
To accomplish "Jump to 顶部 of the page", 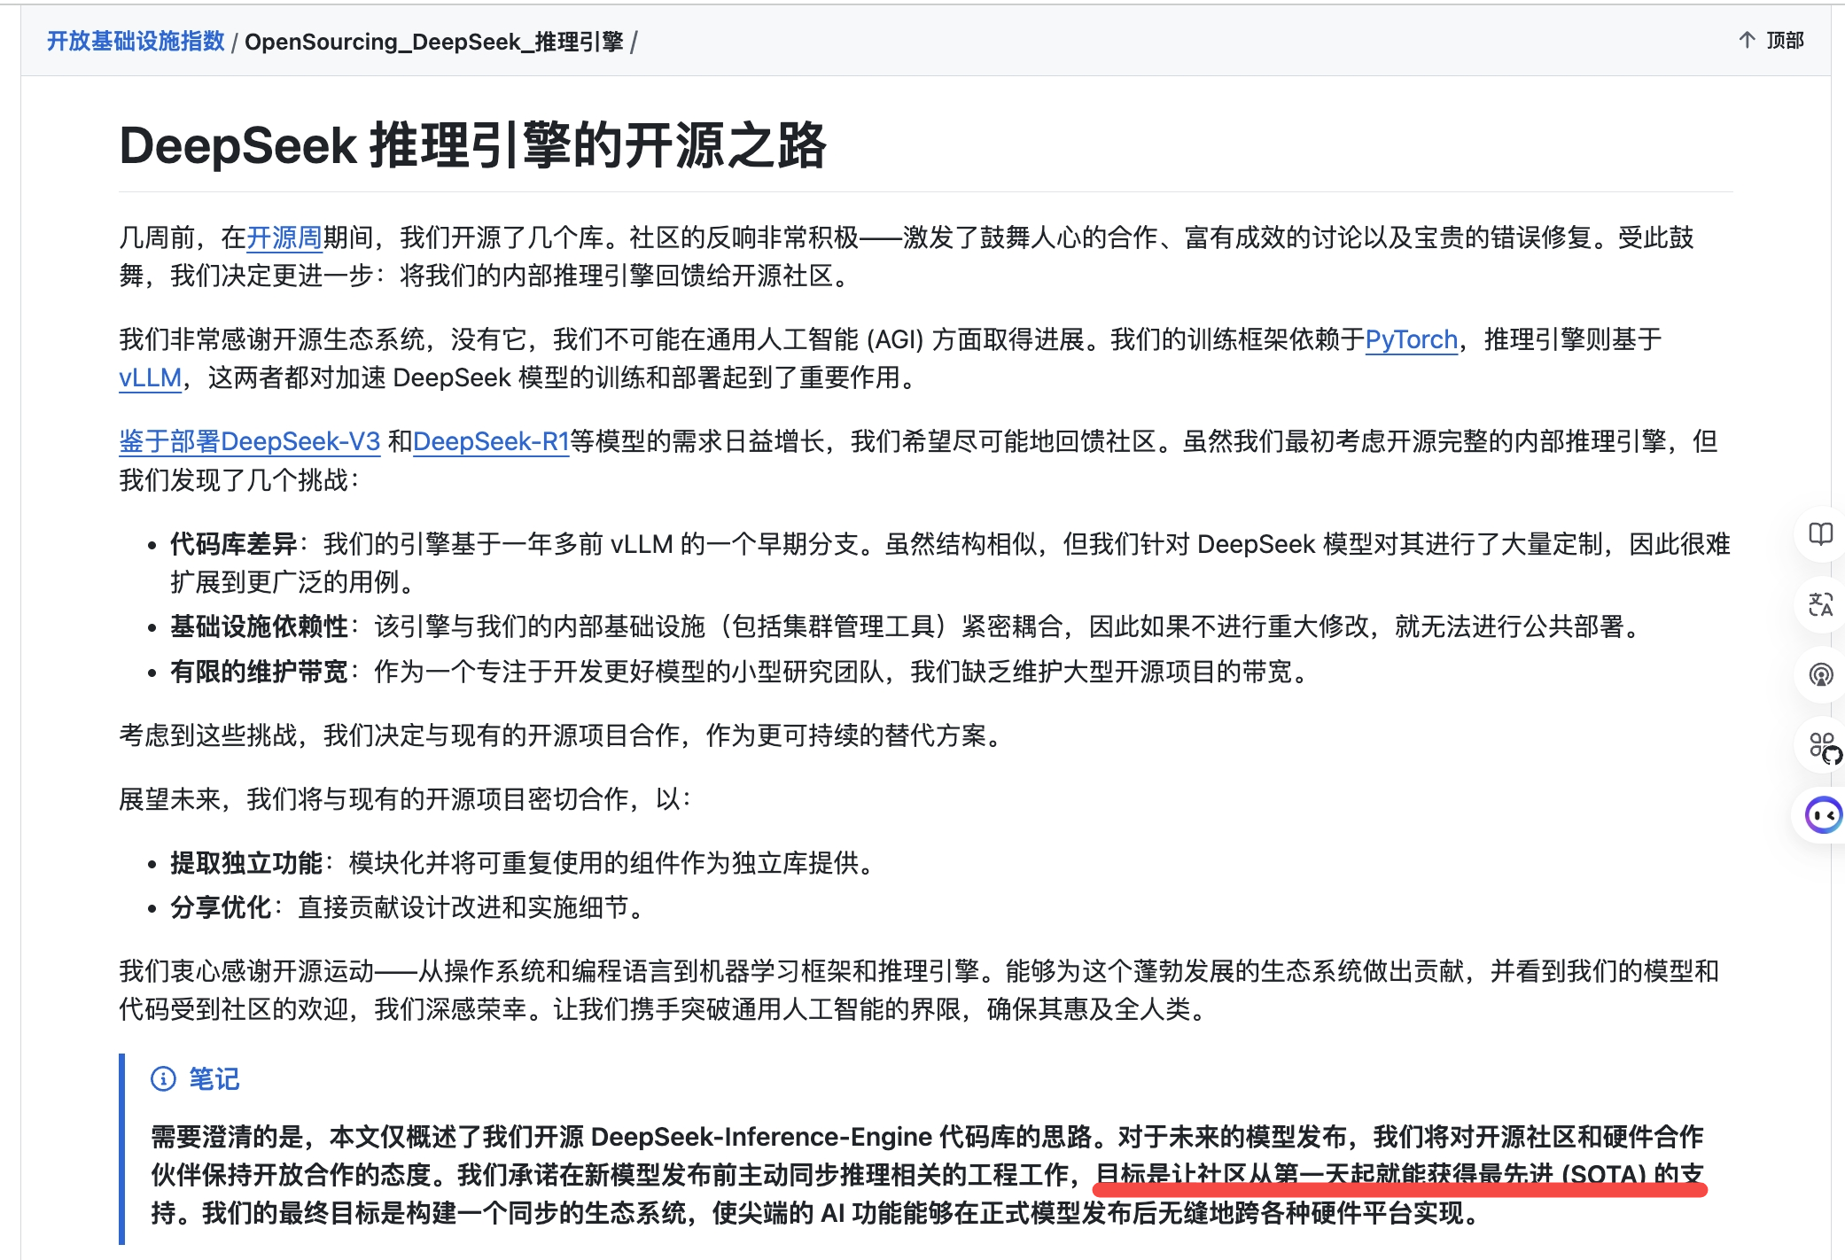I will (1785, 40).
